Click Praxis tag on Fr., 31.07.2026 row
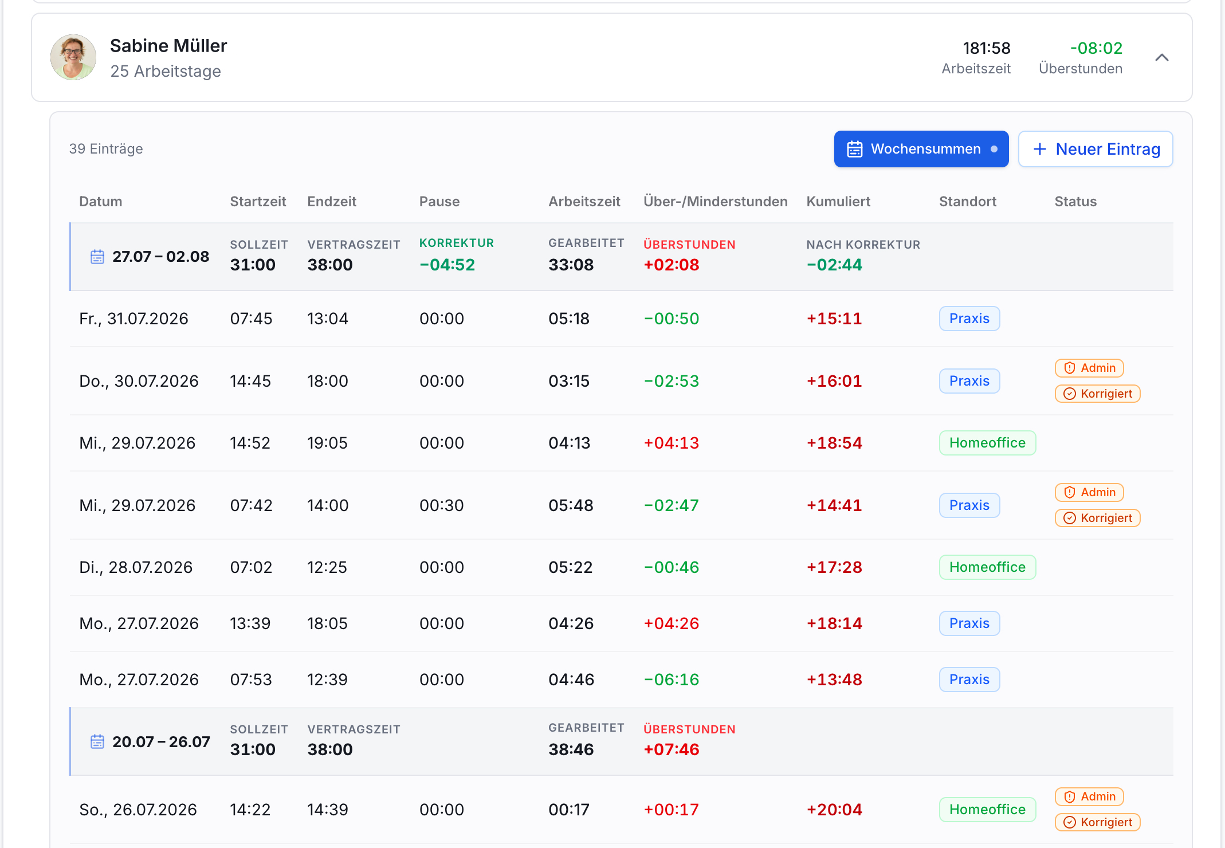 tap(969, 319)
